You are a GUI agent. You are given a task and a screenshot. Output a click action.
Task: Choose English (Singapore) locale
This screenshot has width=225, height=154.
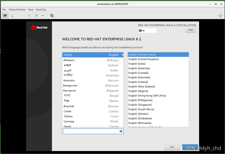tap(158, 105)
